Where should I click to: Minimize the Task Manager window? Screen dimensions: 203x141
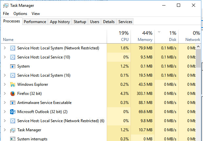pos(164,5)
